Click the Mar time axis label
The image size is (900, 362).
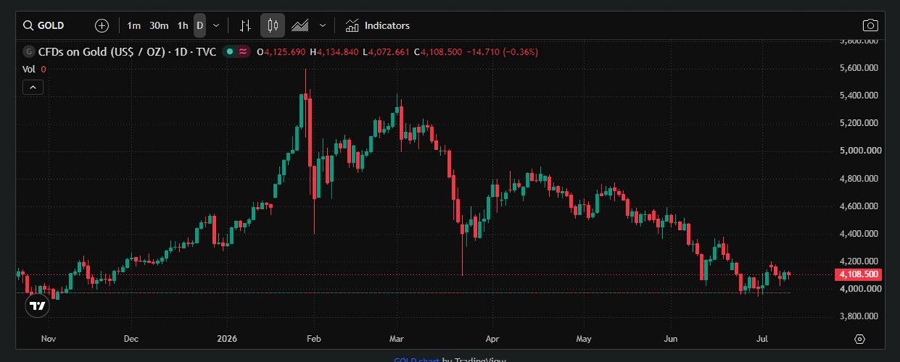coord(398,339)
